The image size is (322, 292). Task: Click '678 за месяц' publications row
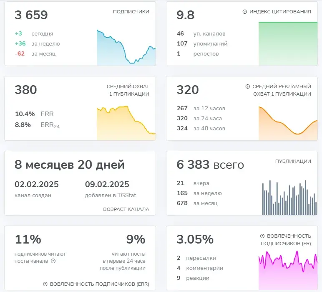(197, 203)
